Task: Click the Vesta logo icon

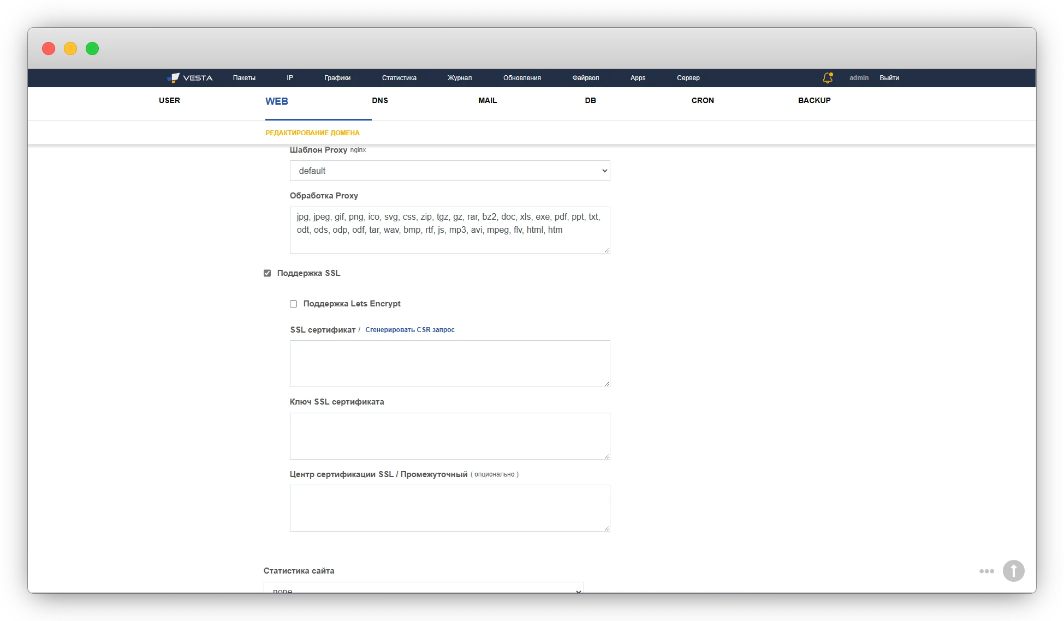Action: (x=174, y=78)
